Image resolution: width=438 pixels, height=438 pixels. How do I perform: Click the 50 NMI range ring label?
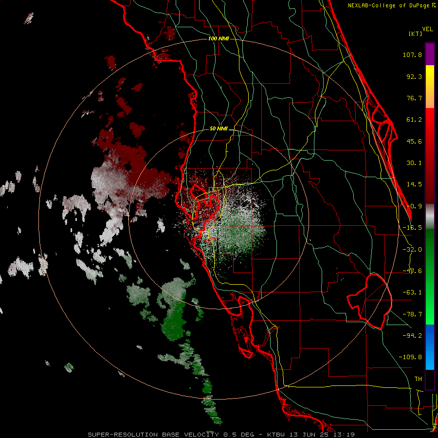point(219,129)
